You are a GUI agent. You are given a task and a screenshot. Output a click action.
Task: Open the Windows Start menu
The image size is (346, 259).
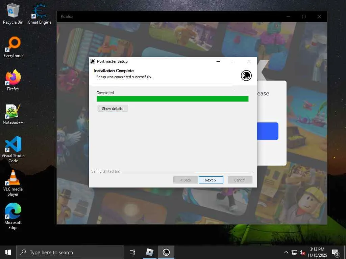(x=8, y=252)
